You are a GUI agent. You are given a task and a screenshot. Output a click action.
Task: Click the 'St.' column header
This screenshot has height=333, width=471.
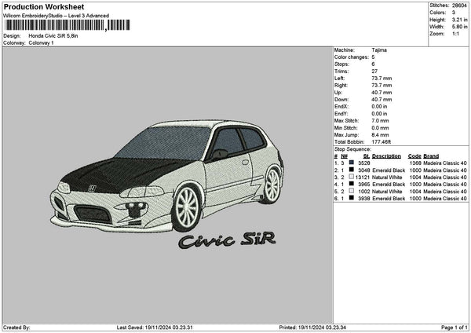point(366,156)
